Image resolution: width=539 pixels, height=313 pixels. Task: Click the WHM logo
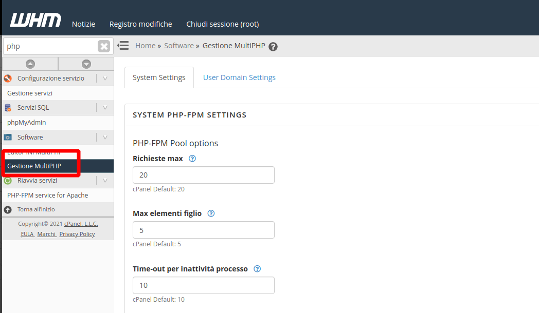pyautogui.click(x=35, y=21)
